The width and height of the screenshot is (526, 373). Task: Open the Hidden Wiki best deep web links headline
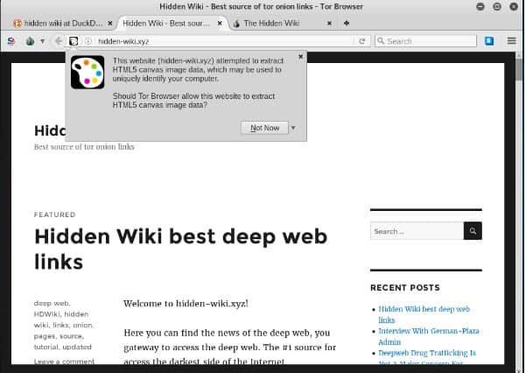pyautogui.click(x=181, y=249)
